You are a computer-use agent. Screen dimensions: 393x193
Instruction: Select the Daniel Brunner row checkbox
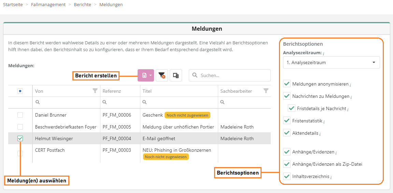click(x=20, y=115)
